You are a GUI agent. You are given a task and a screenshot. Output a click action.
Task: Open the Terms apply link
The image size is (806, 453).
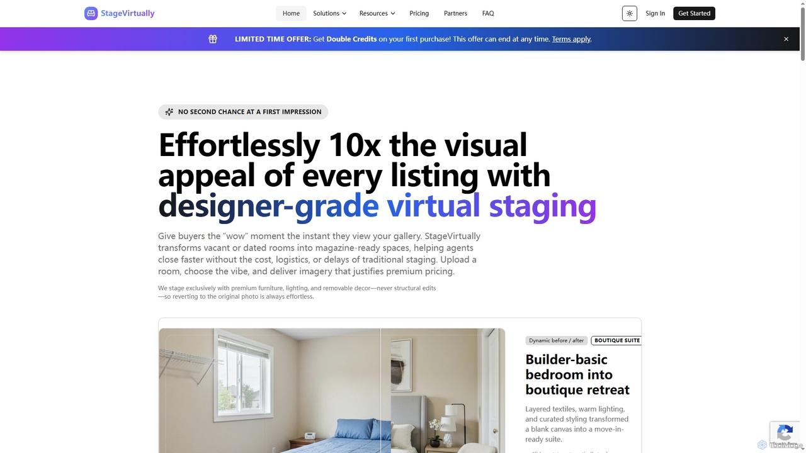(572, 39)
